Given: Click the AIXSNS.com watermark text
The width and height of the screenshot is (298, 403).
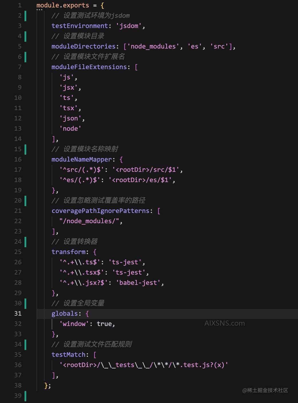Looking at the screenshot, I should pyautogui.click(x=225, y=323).
